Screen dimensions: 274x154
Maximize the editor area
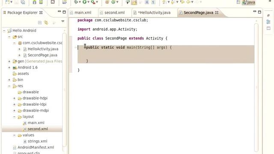click(x=259, y=12)
